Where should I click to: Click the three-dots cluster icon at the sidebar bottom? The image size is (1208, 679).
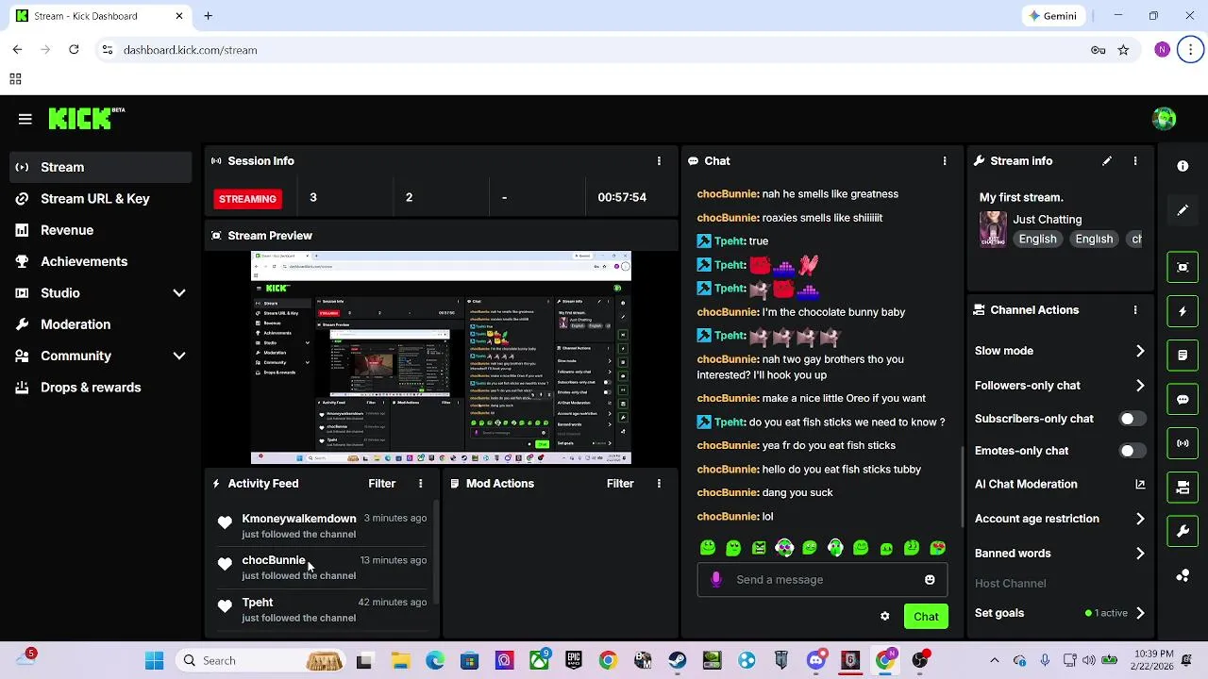click(x=1183, y=575)
